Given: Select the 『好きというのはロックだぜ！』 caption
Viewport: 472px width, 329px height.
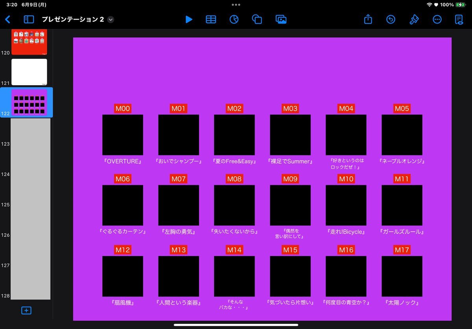Looking at the screenshot, I should pos(346,164).
